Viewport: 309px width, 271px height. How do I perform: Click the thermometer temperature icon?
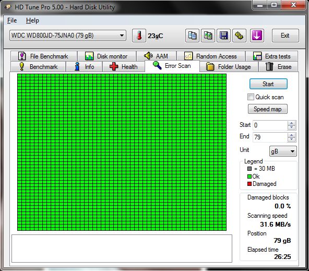[x=139, y=36]
